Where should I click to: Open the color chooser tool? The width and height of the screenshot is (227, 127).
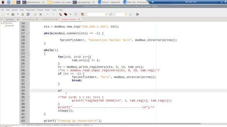(x=82, y=14)
